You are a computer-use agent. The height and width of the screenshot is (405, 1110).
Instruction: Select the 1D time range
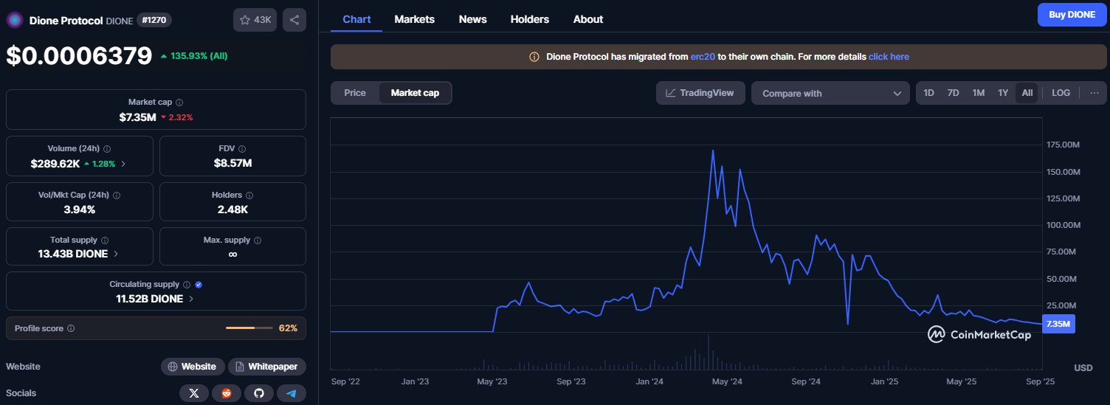[x=929, y=93]
